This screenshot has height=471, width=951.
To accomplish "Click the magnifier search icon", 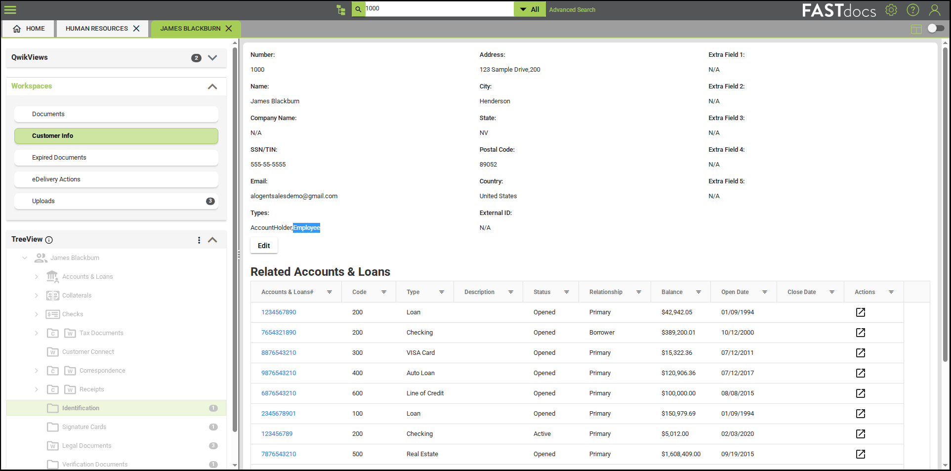I will [358, 9].
